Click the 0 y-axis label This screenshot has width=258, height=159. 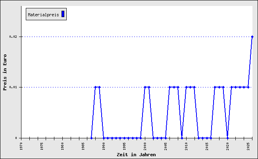[x=17, y=138]
